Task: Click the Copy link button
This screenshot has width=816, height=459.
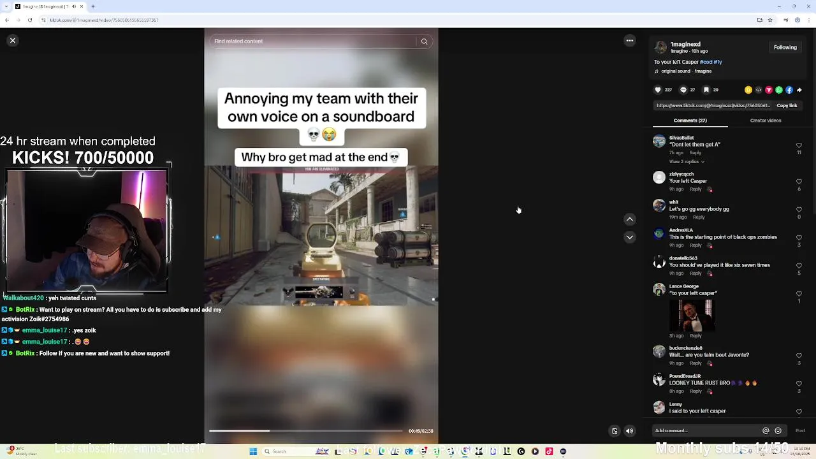Action: pos(787,106)
